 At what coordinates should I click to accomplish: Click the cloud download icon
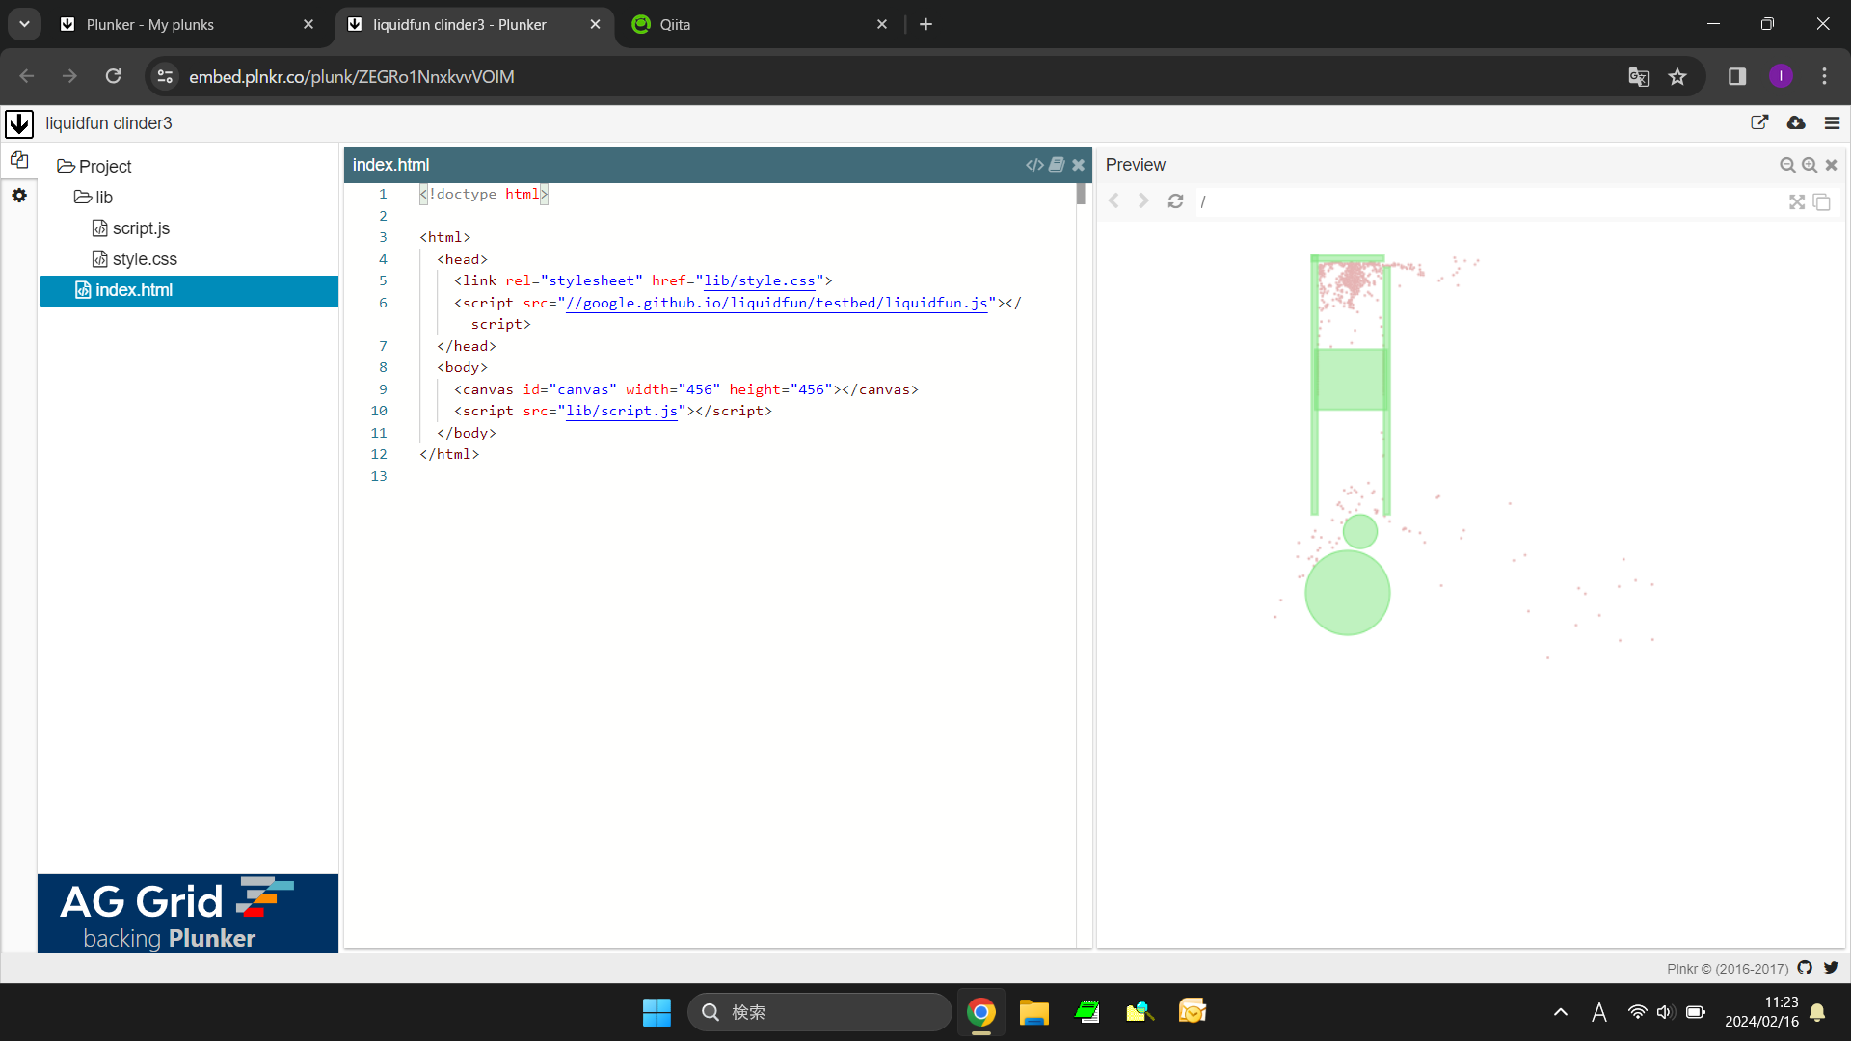pos(1796,123)
